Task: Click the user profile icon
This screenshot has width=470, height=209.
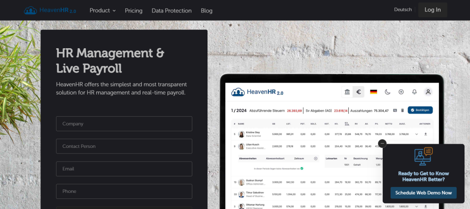Action: (x=428, y=92)
